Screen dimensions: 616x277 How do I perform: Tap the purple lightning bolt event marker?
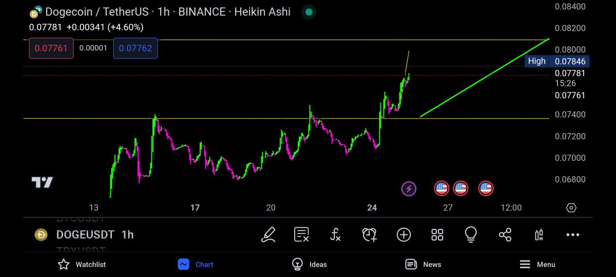409,189
